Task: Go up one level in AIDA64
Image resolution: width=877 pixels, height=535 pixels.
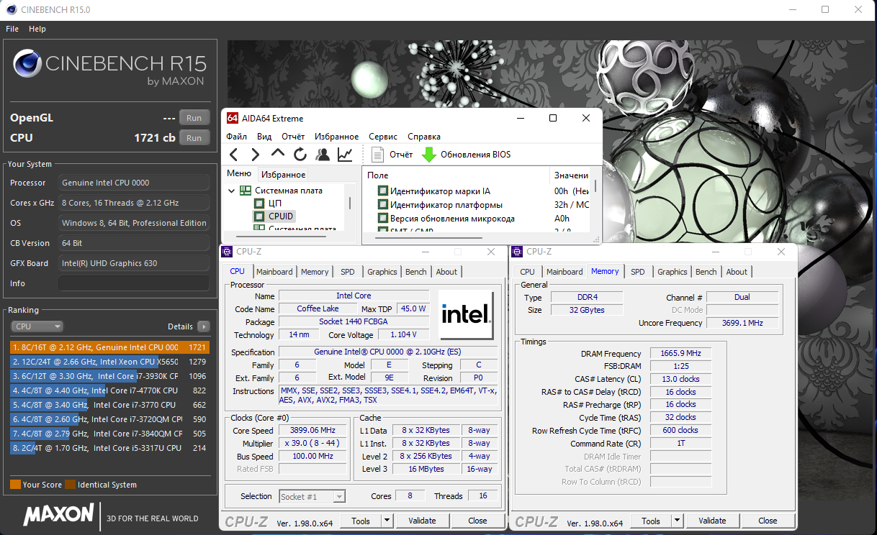Action: pos(278,154)
